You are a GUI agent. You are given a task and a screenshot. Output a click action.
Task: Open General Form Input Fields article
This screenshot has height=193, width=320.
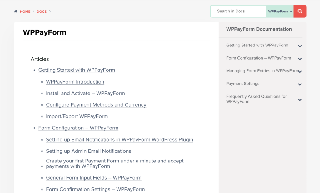tap(93, 178)
